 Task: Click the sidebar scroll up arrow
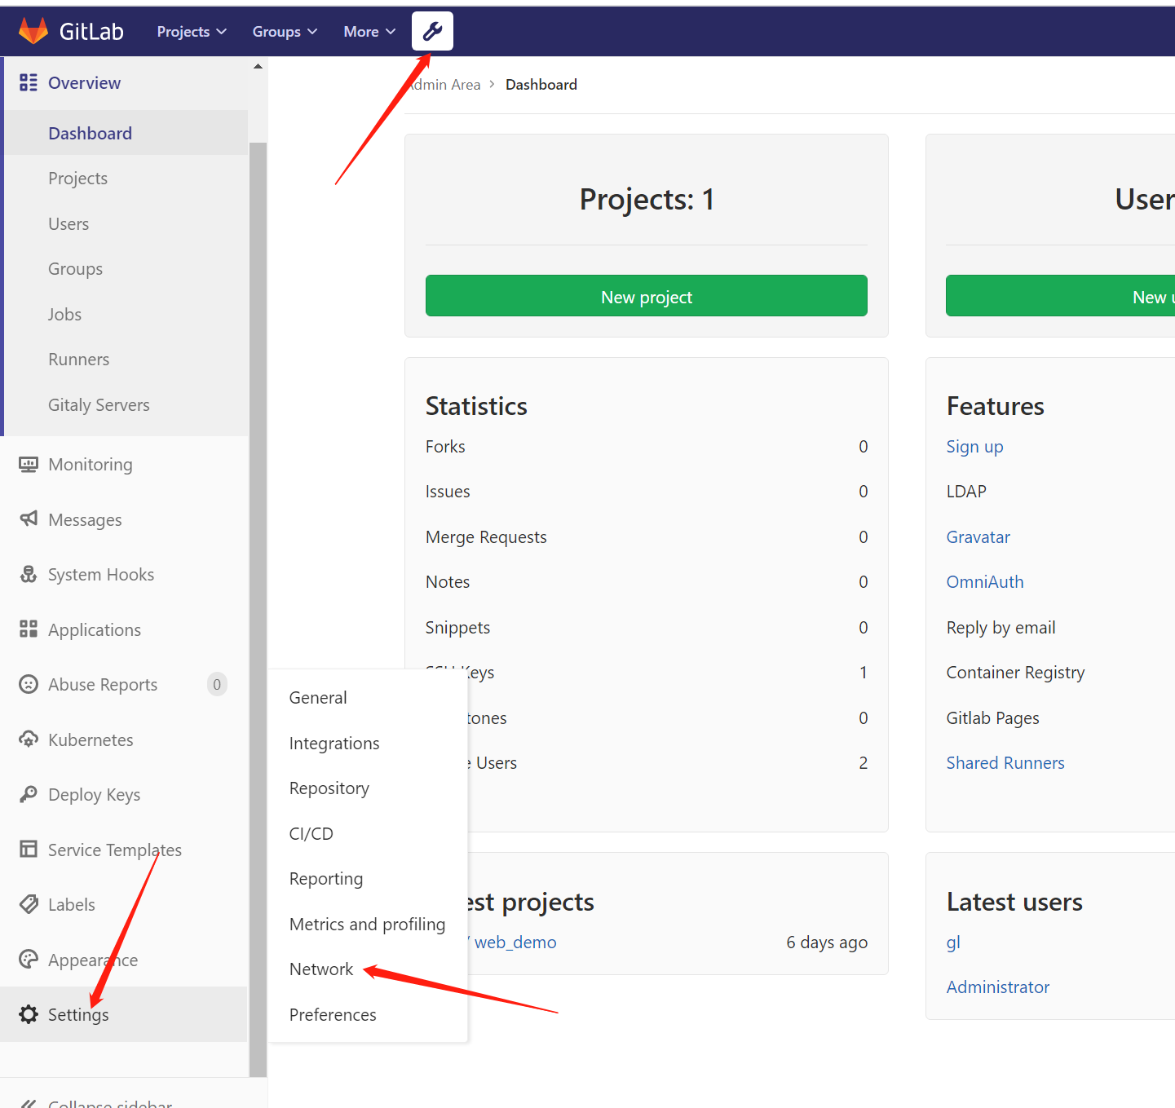pyautogui.click(x=258, y=66)
